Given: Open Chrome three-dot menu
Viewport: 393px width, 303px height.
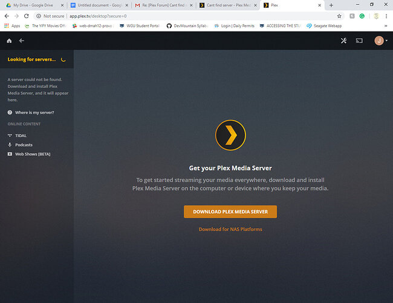Looking at the screenshot, I should [x=386, y=16].
